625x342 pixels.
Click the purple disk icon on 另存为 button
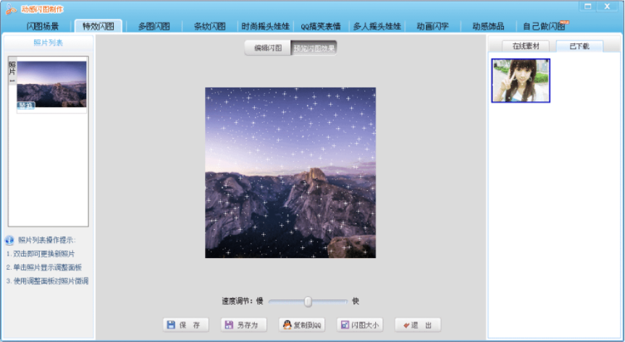pyautogui.click(x=229, y=325)
